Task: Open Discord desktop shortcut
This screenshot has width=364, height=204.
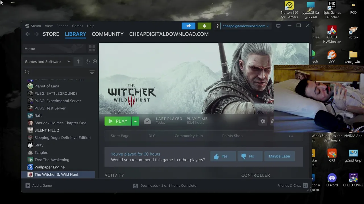Action: pyautogui.click(x=332, y=180)
